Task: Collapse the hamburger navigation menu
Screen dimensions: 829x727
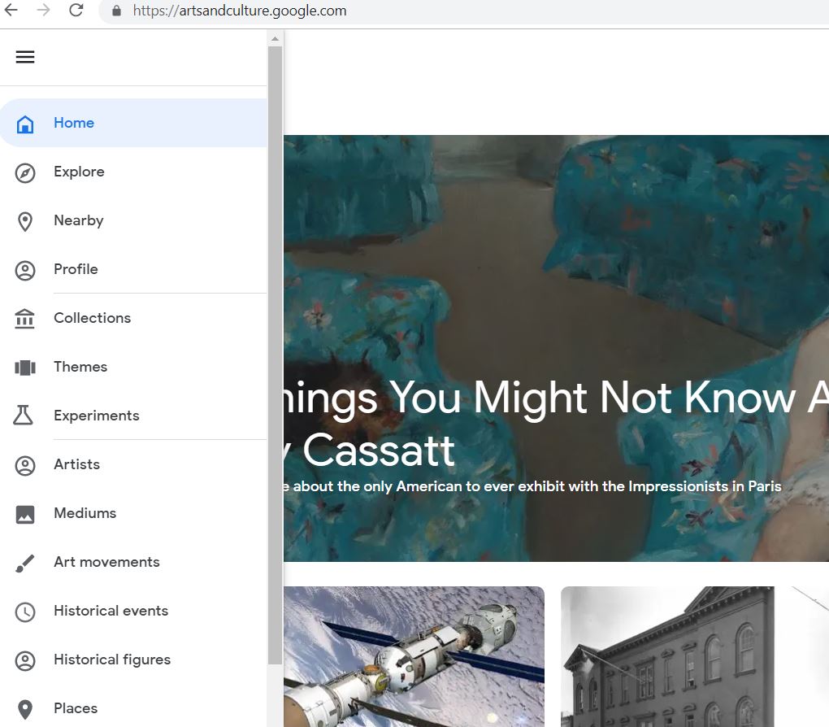Action: (25, 57)
